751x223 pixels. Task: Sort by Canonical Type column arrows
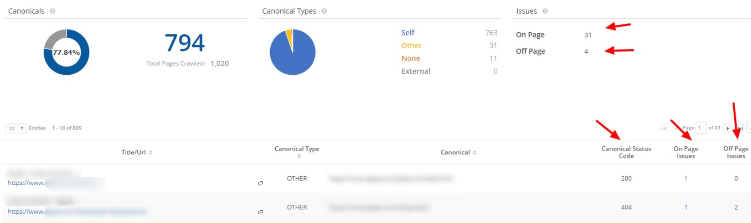click(299, 157)
